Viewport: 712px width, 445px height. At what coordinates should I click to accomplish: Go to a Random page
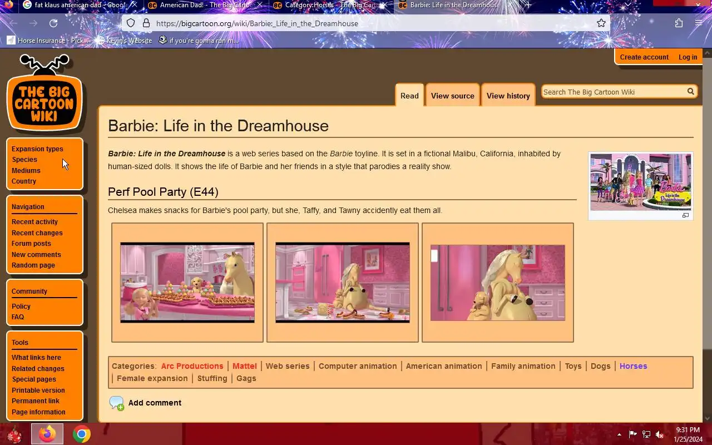pos(33,265)
